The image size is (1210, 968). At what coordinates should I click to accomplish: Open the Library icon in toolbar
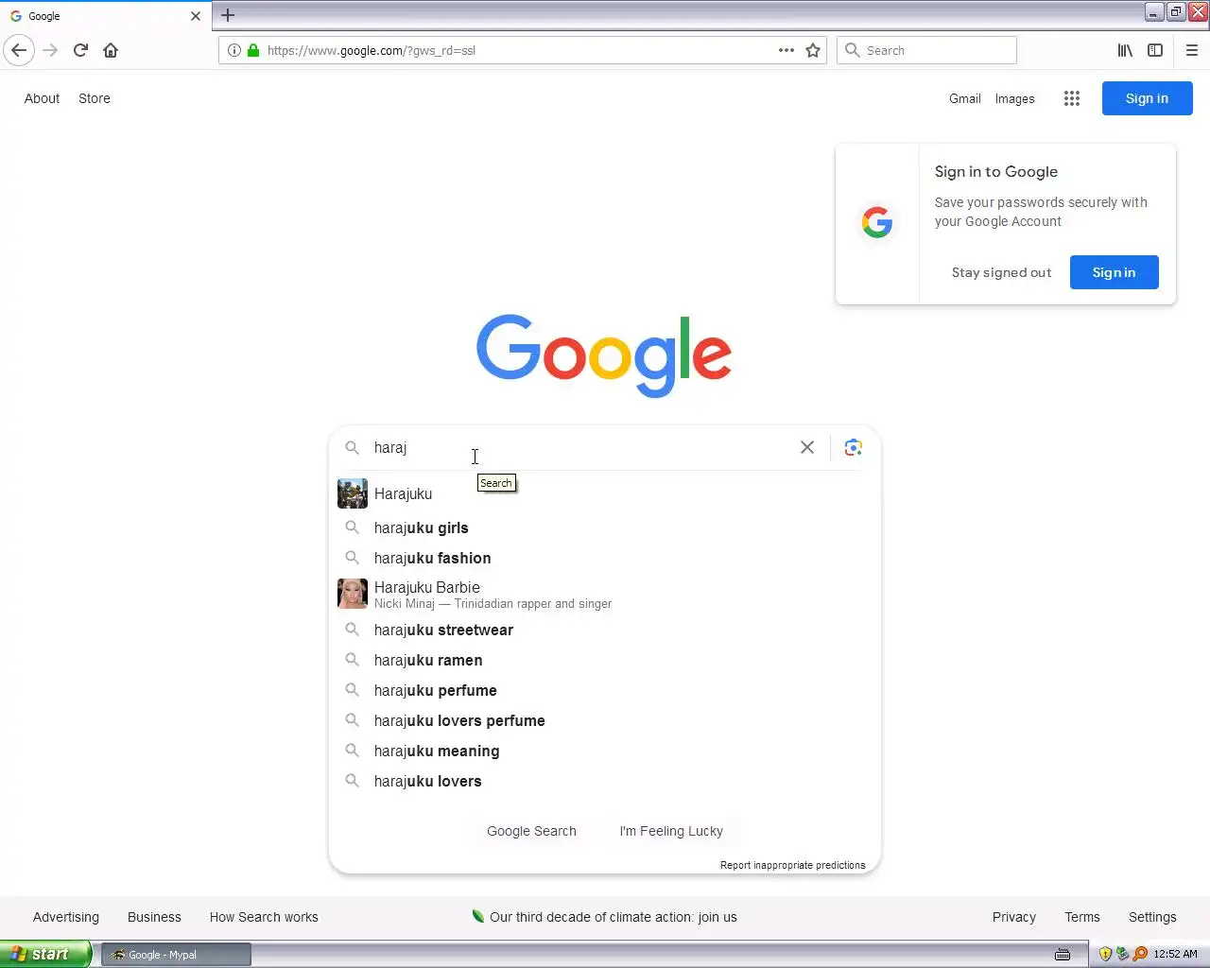(1125, 50)
